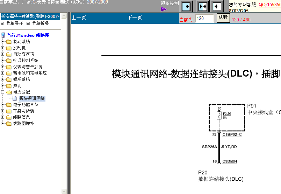The width and height of the screenshot is (281, 194).
Task: Expand the 发动机 tree node
Action: tap(2, 48)
